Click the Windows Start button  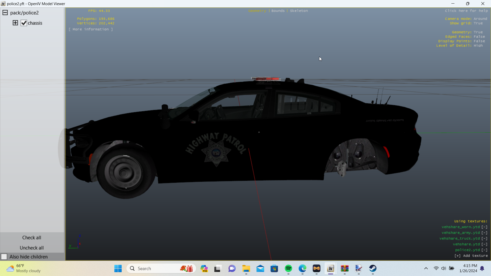118,268
